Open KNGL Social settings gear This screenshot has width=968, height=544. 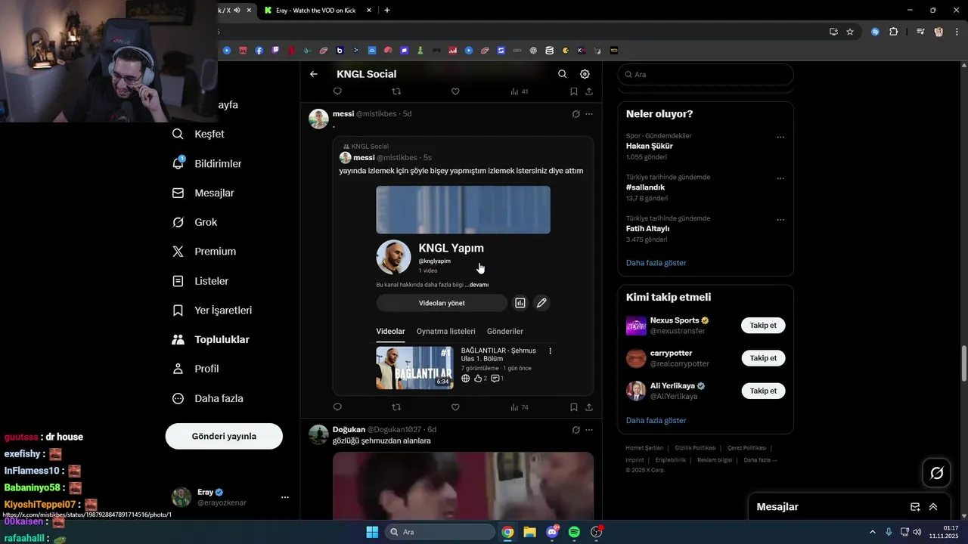[x=585, y=74]
